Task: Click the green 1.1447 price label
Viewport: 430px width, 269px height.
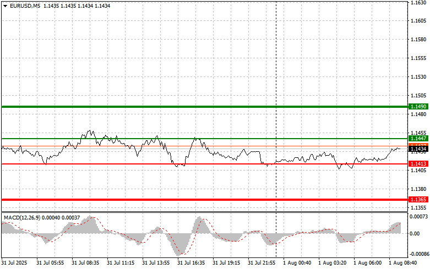Action: pyautogui.click(x=417, y=139)
